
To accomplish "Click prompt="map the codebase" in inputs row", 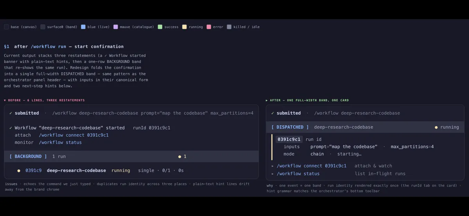I will pos(344,147).
